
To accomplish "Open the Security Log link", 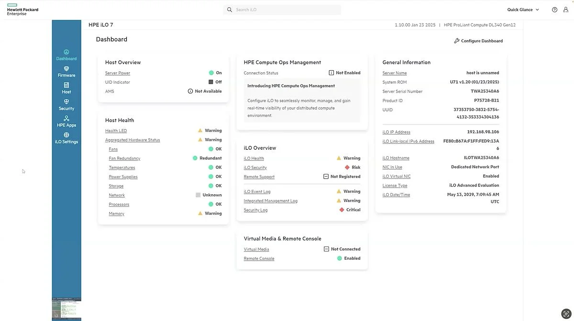I will (256, 210).
